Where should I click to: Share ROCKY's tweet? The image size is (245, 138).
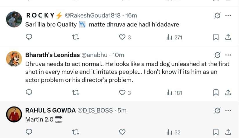click(228, 37)
